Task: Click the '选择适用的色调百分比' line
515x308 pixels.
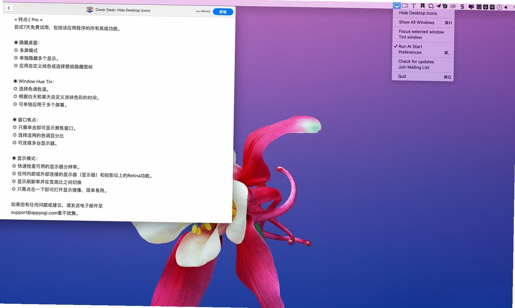Action: pos(38,135)
